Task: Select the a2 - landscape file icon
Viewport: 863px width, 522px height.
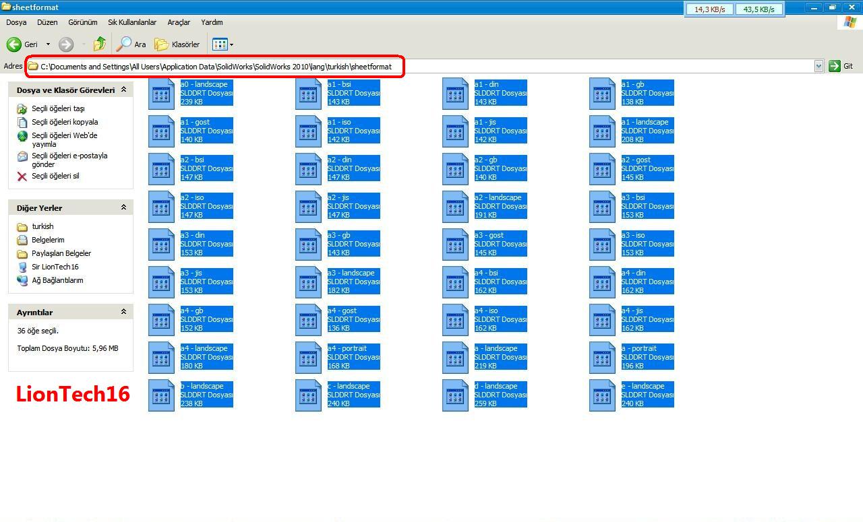Action: 455,207
